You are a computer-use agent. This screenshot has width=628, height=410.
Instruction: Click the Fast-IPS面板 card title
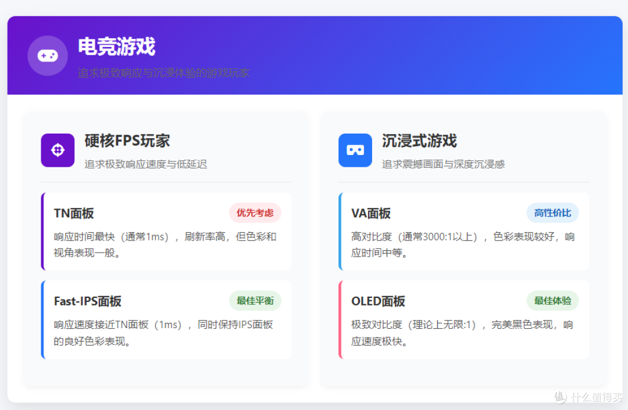pyautogui.click(x=88, y=301)
